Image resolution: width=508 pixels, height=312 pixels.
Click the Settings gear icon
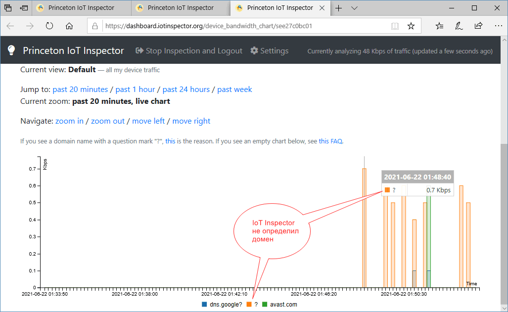254,50
